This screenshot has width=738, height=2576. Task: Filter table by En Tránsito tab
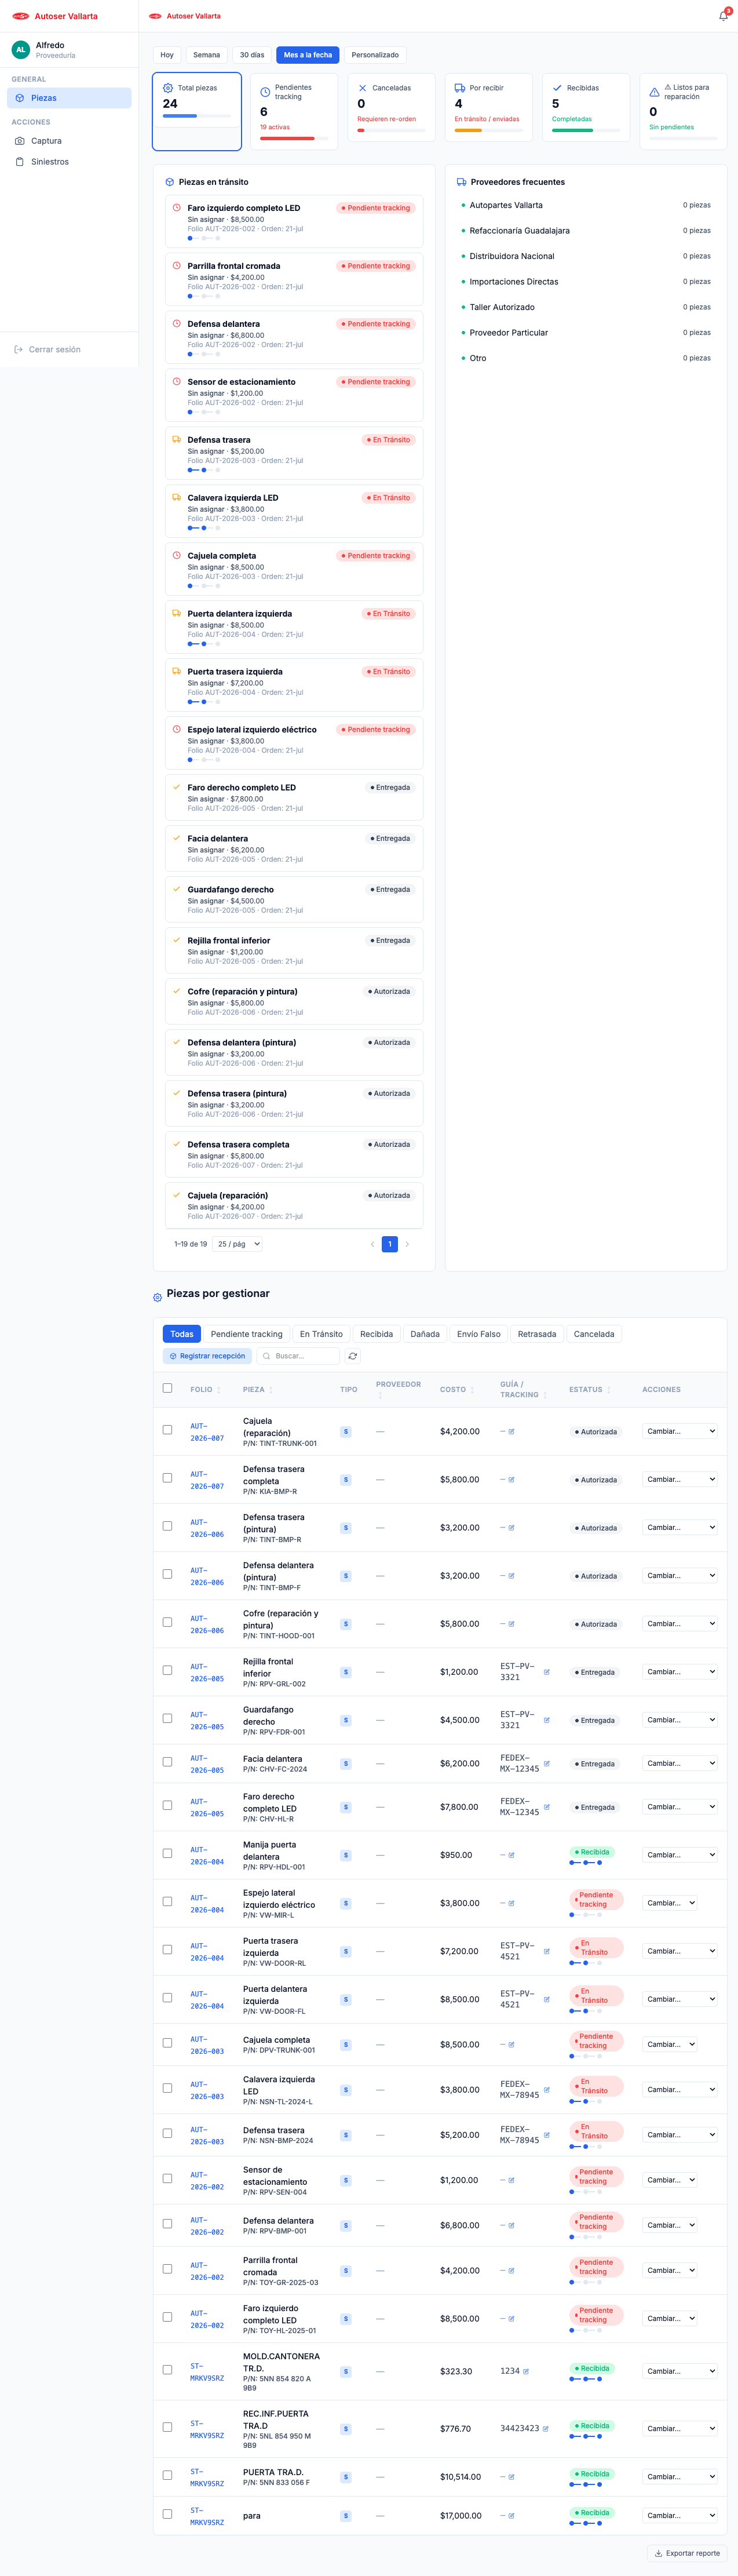point(321,1334)
